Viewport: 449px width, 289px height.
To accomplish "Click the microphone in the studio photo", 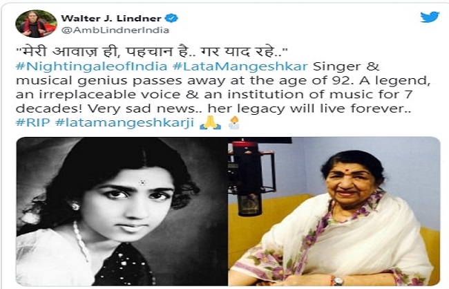I will click(x=249, y=178).
